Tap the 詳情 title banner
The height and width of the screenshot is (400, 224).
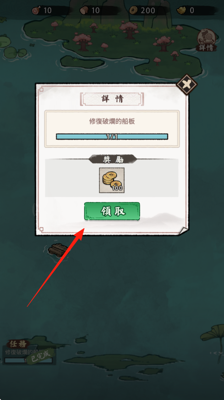coord(112,99)
